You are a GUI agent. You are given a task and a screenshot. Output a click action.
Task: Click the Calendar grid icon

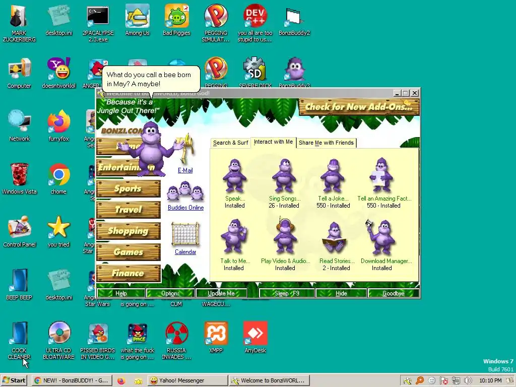pyautogui.click(x=185, y=234)
